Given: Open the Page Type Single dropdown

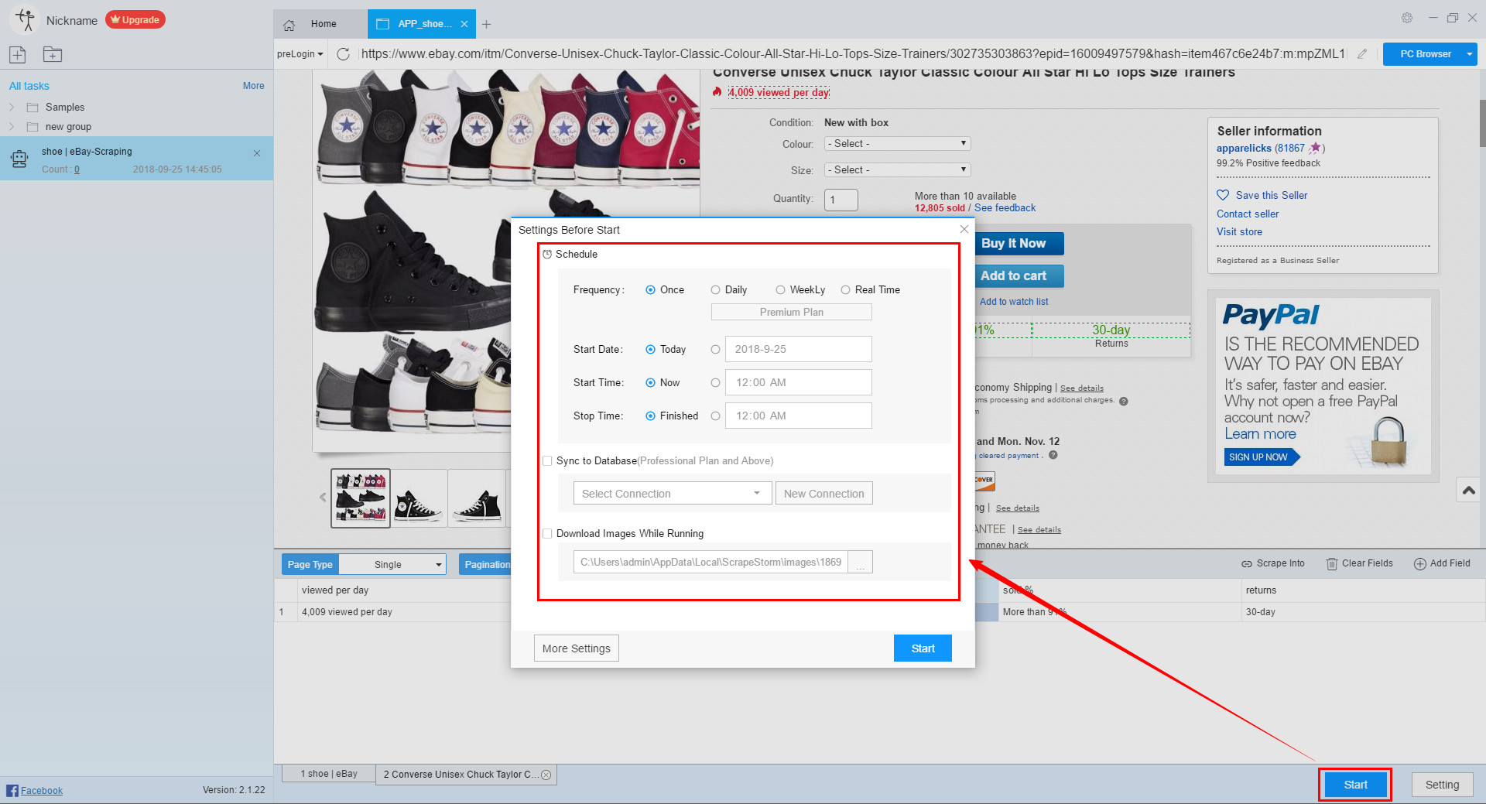Looking at the screenshot, I should coord(393,564).
